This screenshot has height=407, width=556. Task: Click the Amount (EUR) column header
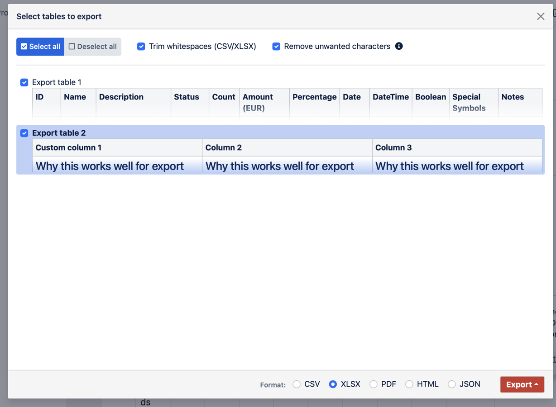[x=264, y=102]
